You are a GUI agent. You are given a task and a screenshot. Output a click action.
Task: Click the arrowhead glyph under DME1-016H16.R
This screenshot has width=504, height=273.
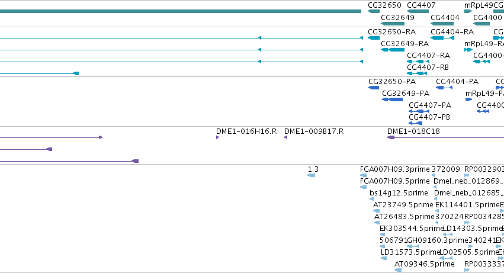click(x=217, y=137)
